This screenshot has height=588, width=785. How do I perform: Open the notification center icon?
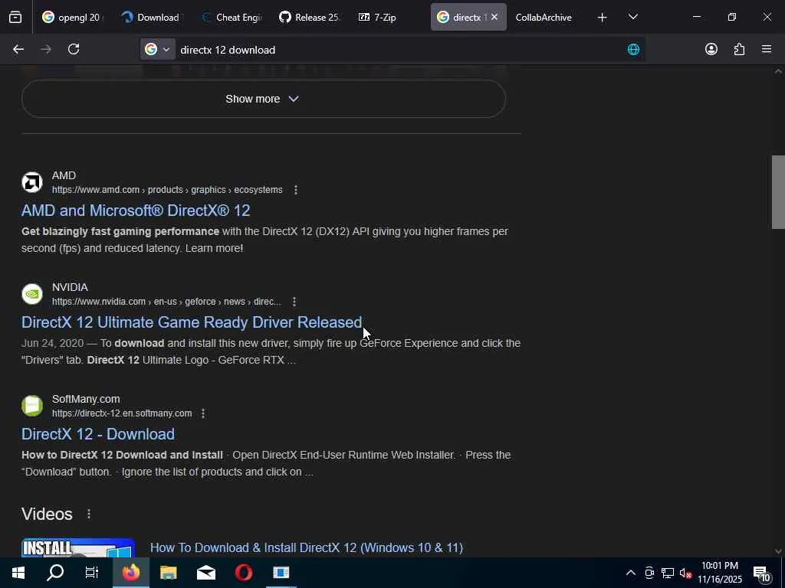point(761,573)
